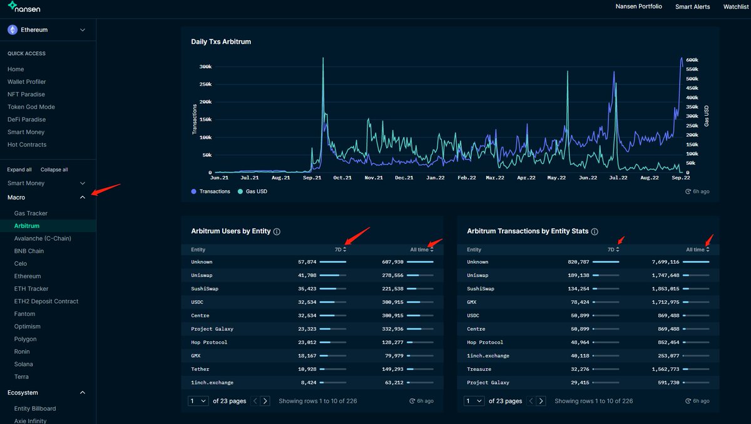Image resolution: width=751 pixels, height=424 pixels.
Task: Click the Transactions by Entity Stats info icon
Action: point(595,231)
